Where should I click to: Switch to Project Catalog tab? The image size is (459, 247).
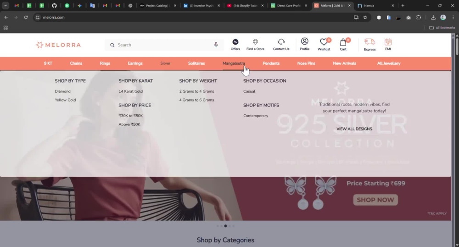[x=157, y=6]
